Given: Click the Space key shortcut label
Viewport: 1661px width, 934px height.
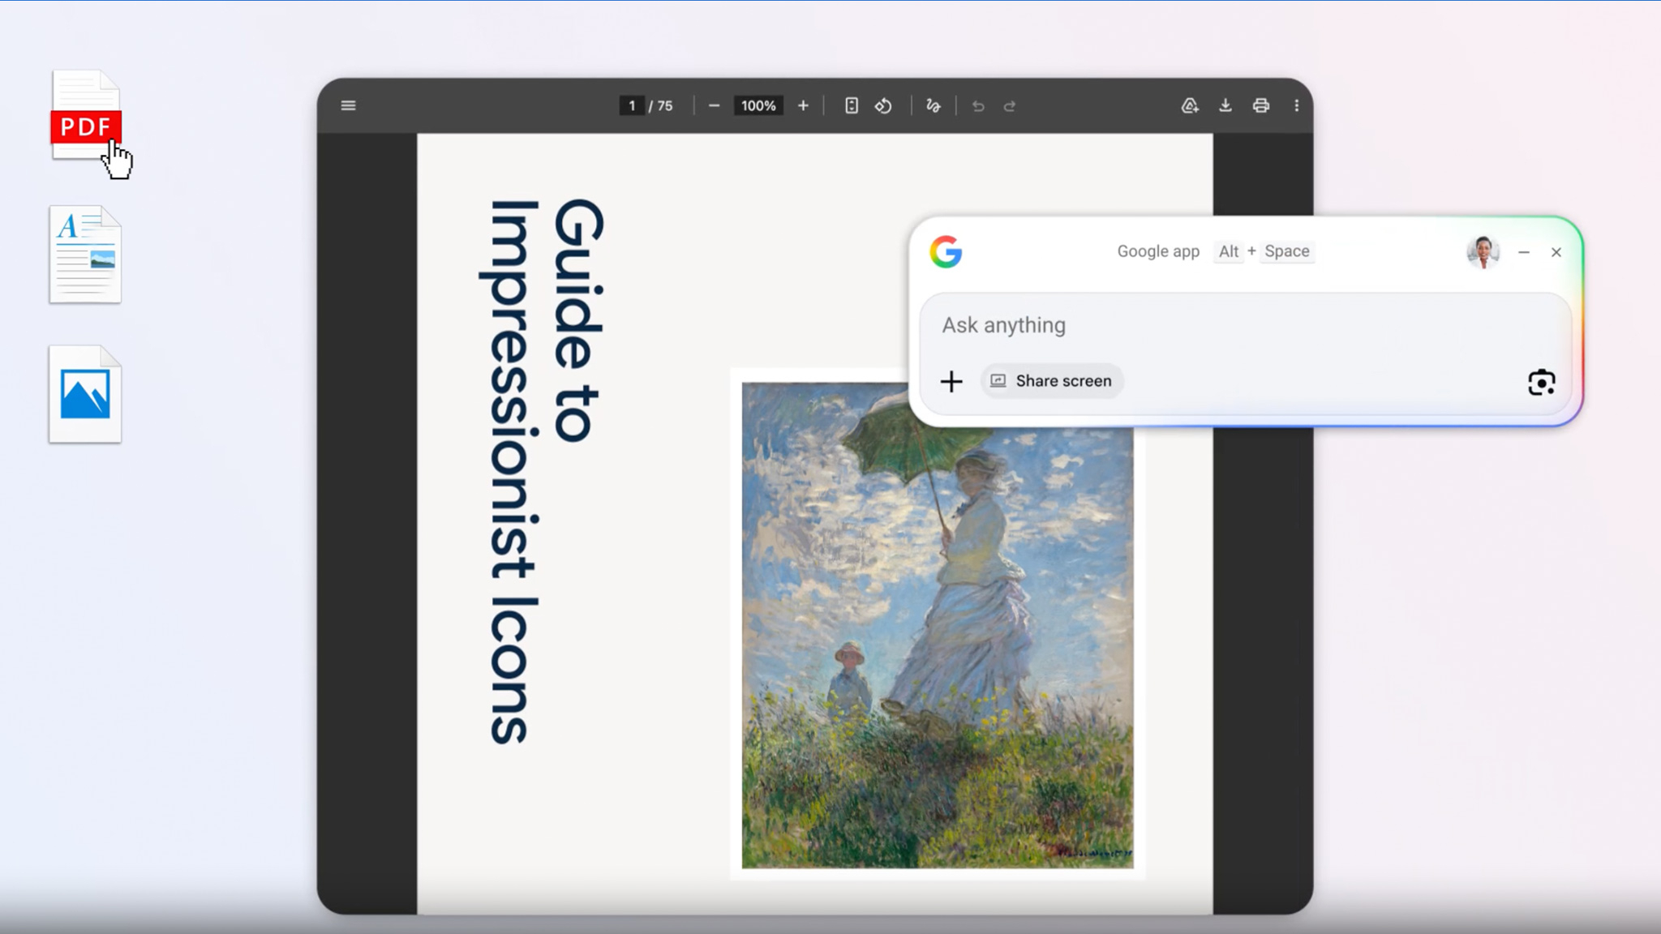Looking at the screenshot, I should pos(1287,251).
